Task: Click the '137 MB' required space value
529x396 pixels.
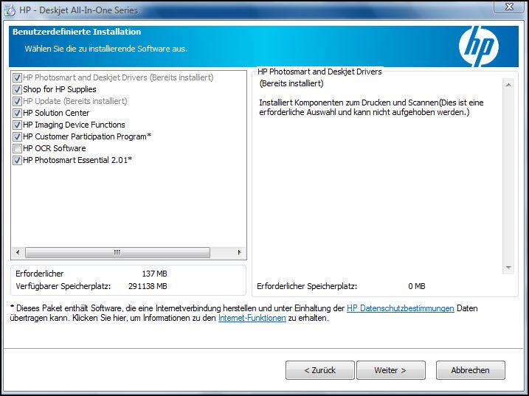Action: pos(154,274)
